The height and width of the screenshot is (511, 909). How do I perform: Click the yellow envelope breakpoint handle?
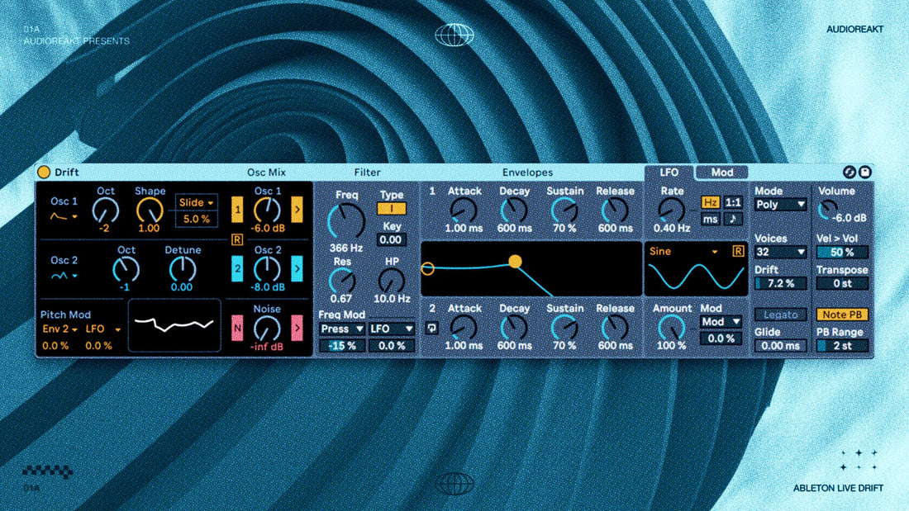pyautogui.click(x=515, y=262)
